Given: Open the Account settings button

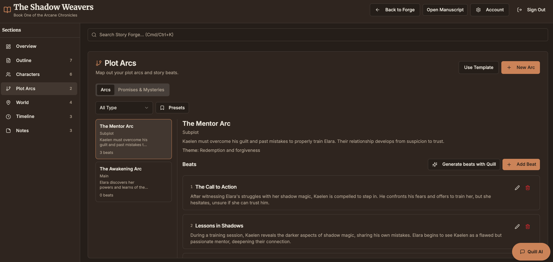Looking at the screenshot, I should click(x=490, y=10).
